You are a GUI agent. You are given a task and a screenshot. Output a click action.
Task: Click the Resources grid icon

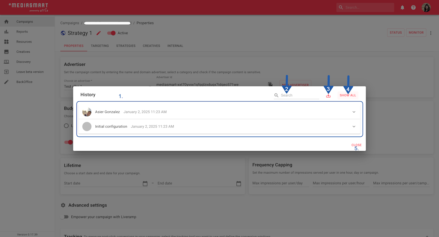pos(7,42)
